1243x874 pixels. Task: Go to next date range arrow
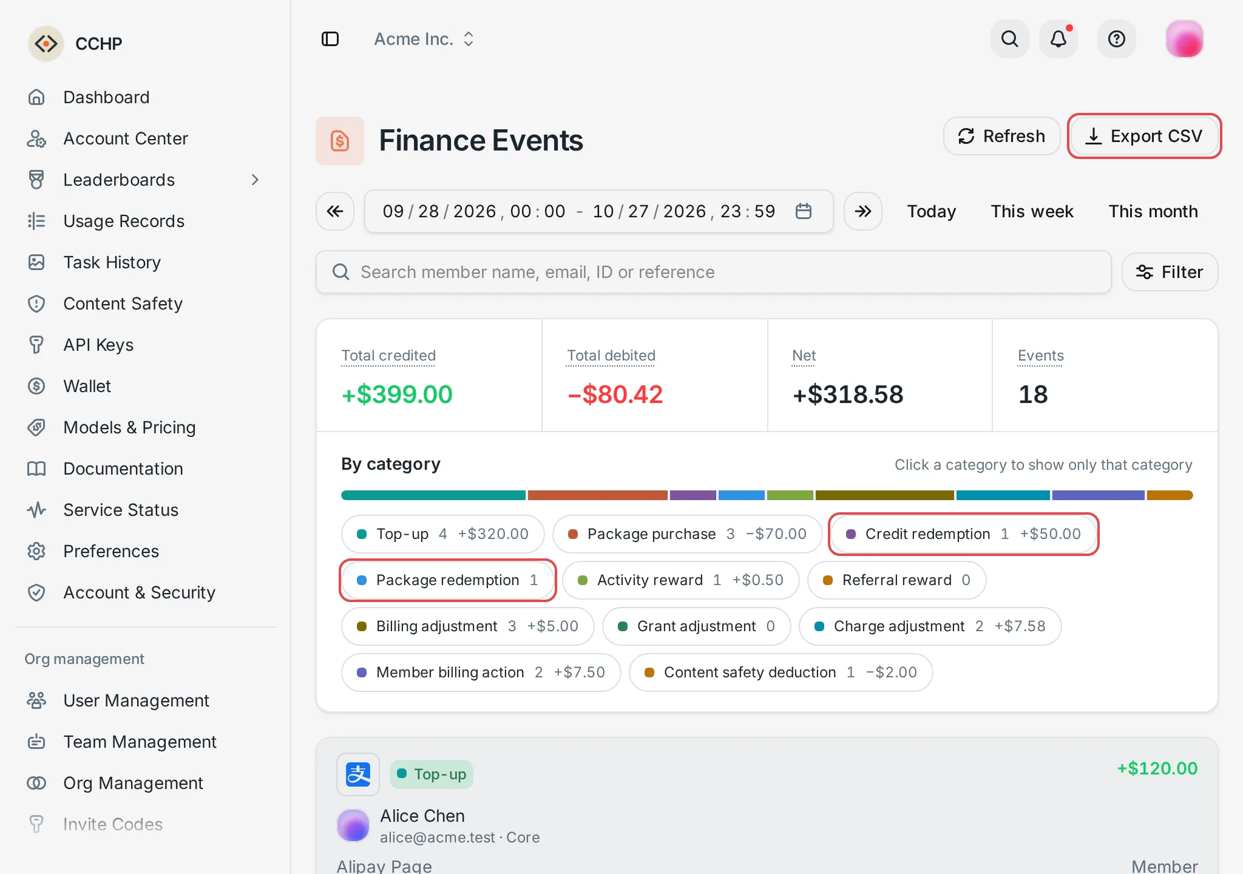point(863,211)
